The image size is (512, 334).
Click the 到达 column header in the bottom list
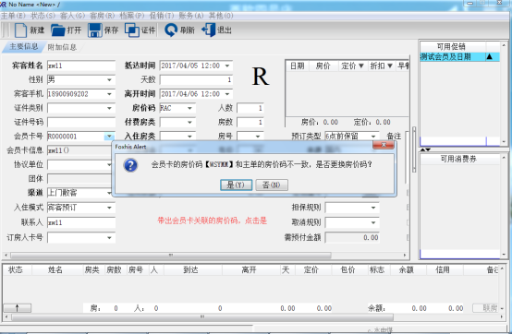pos(190,269)
